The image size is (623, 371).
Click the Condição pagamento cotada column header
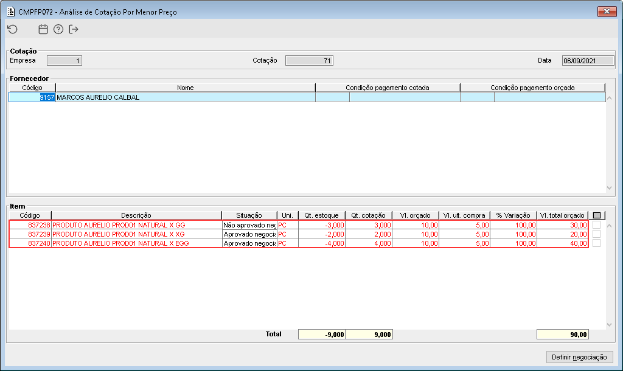click(388, 88)
